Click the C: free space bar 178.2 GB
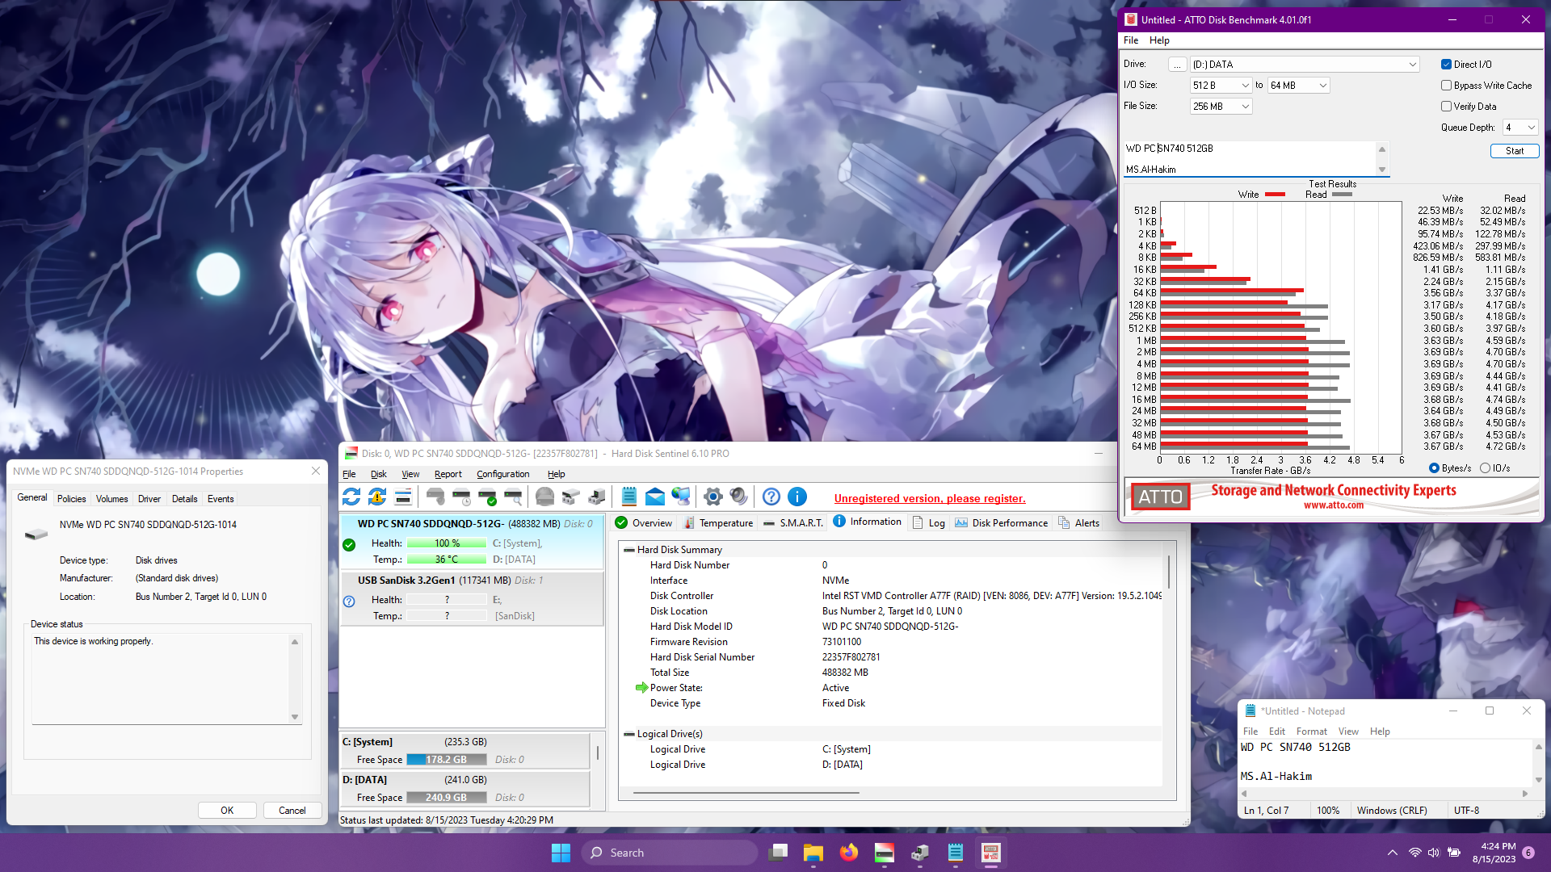 447,760
